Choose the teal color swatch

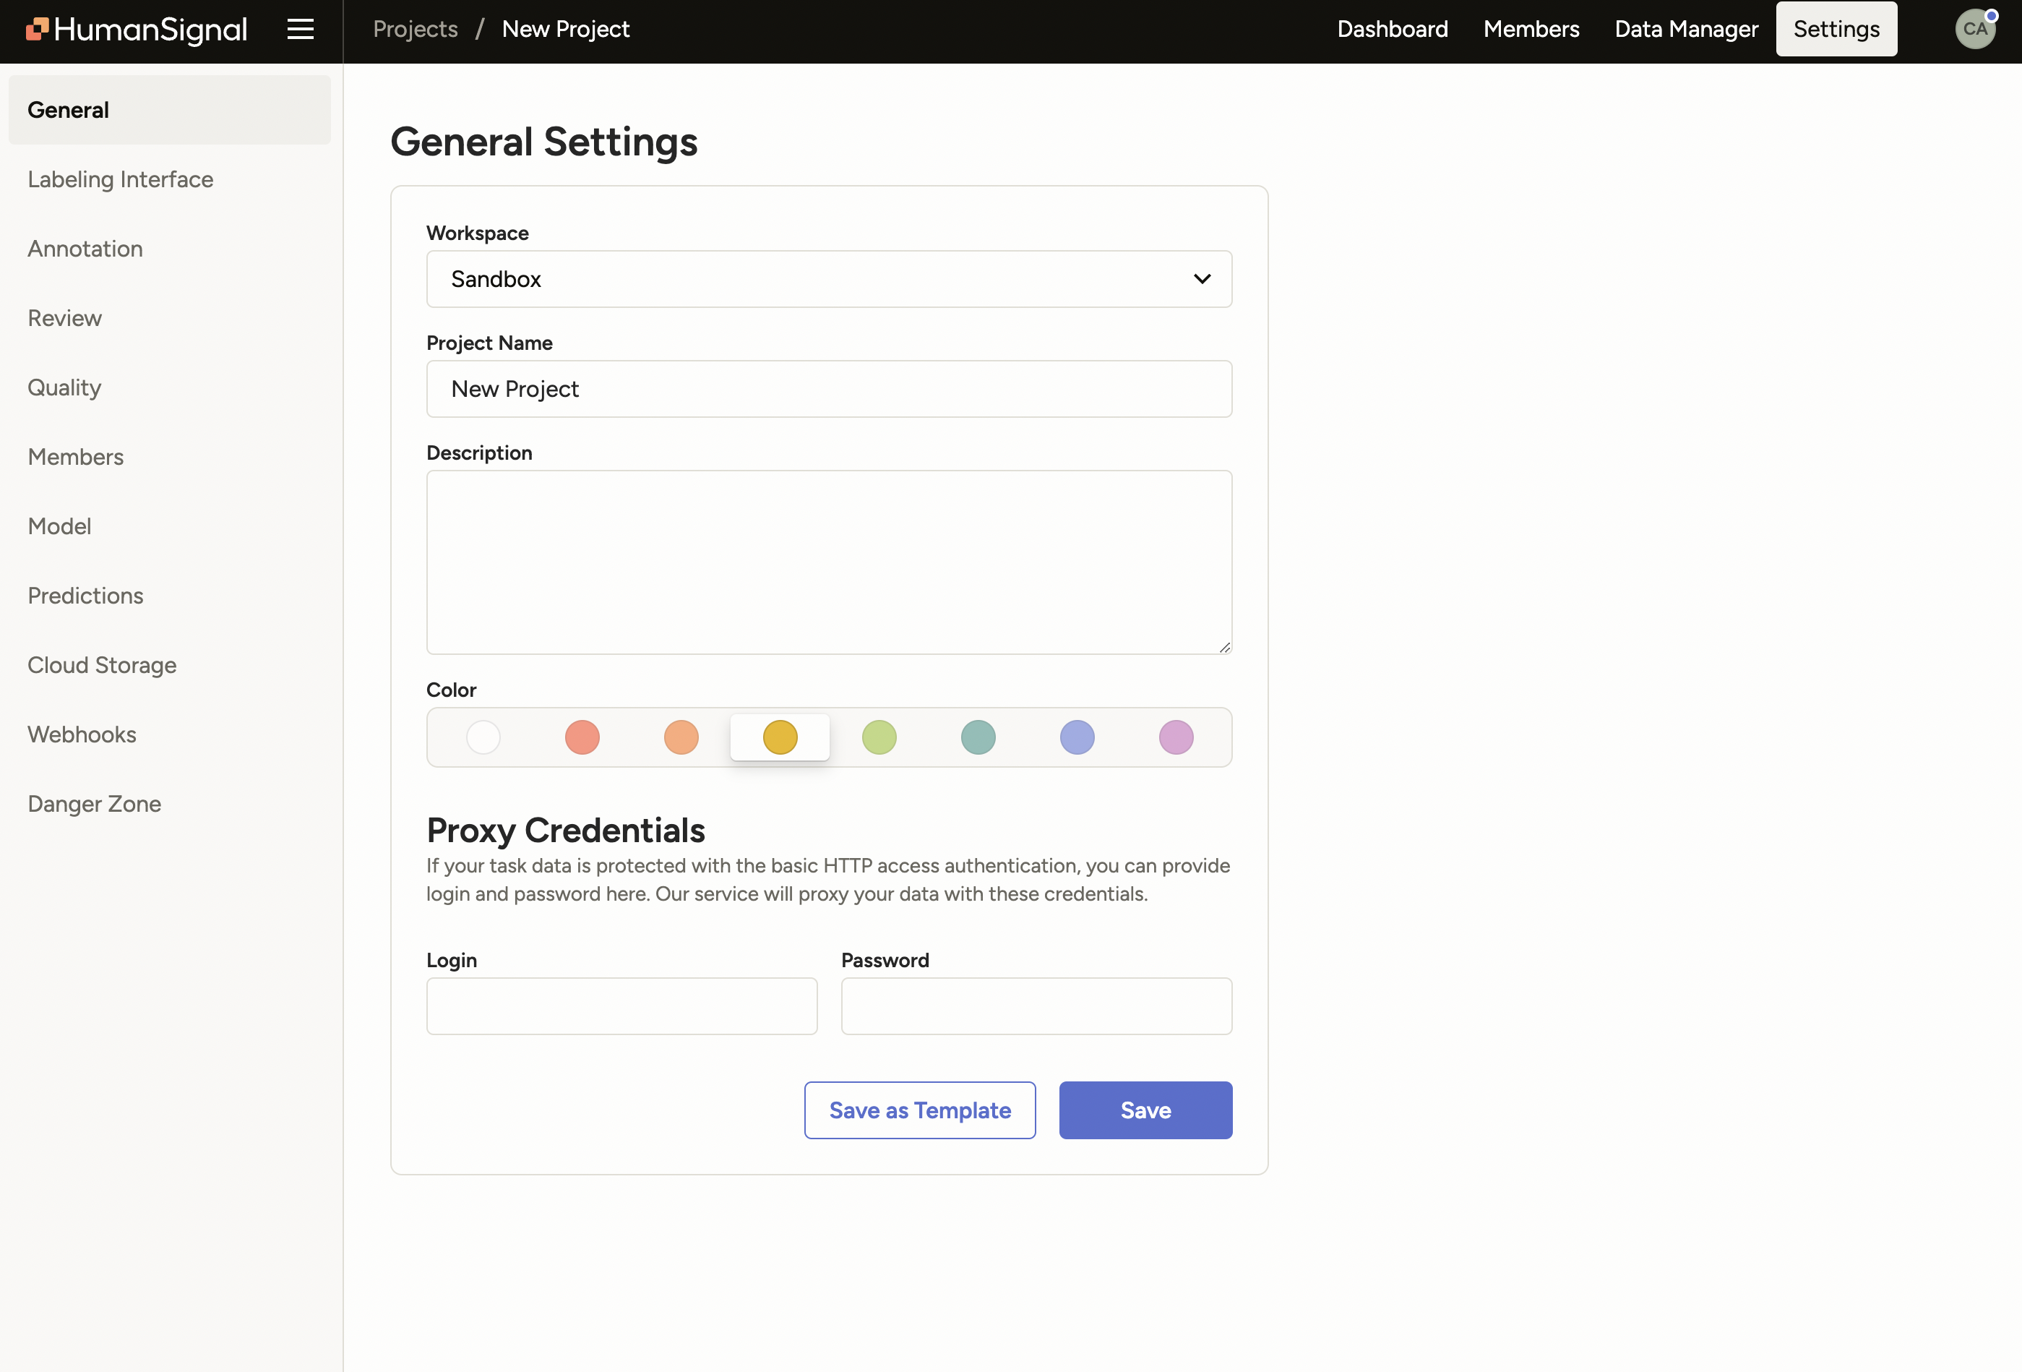coord(978,737)
